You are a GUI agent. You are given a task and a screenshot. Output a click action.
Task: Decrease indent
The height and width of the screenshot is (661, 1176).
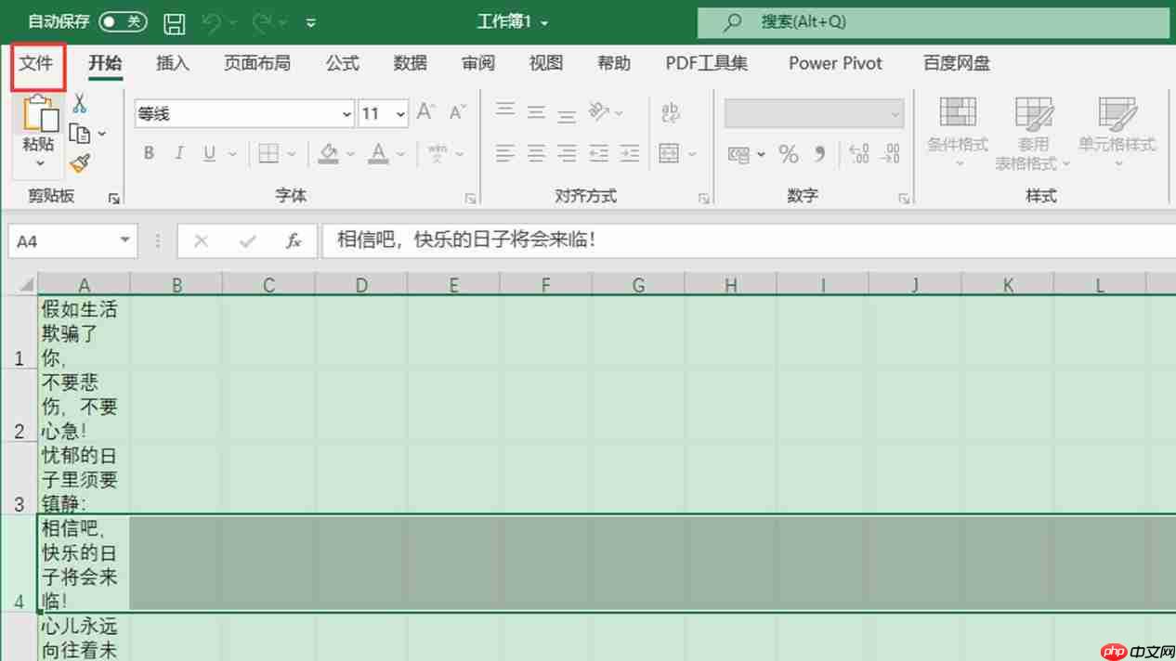click(599, 153)
